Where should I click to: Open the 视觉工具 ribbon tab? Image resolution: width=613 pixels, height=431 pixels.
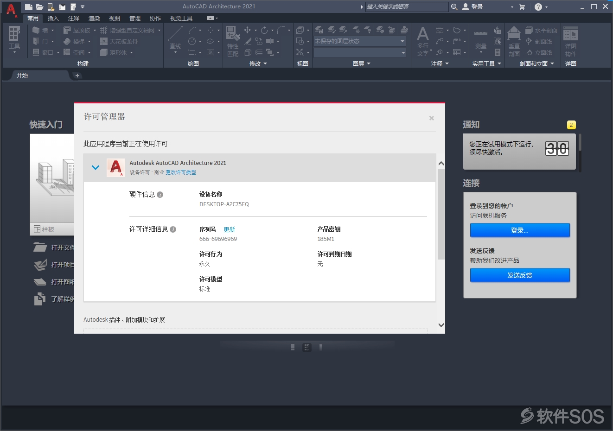coord(181,18)
